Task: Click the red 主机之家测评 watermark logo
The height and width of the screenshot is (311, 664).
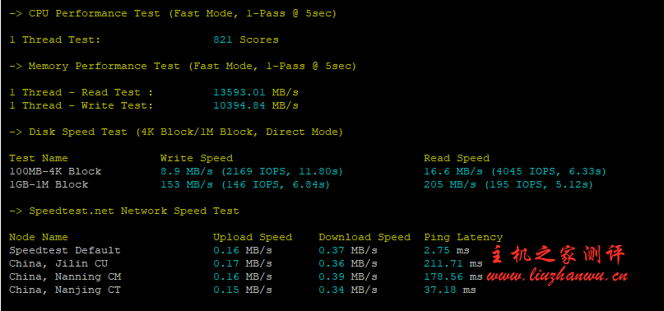Action: pyautogui.click(x=558, y=255)
